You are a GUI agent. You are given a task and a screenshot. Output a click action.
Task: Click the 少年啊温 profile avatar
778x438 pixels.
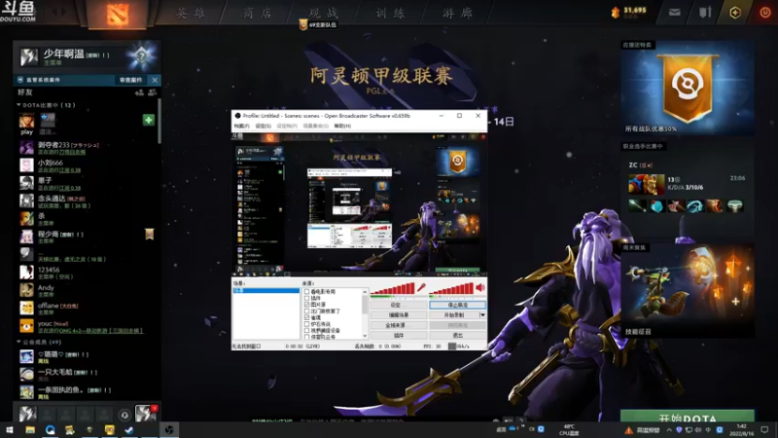click(29, 56)
